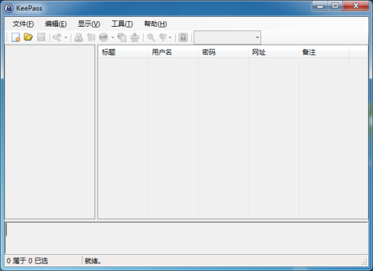
Task: Click the Copy URL to clipboard icon
Action: pyautogui.click(x=122, y=37)
